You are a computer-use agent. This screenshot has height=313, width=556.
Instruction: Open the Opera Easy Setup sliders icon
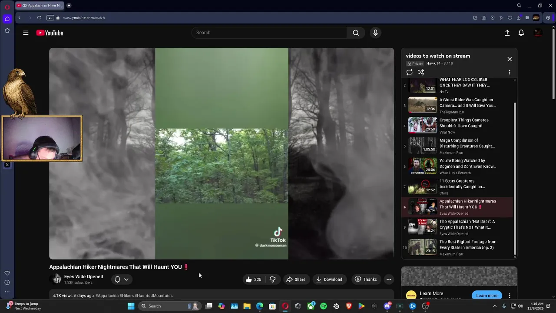527,18
